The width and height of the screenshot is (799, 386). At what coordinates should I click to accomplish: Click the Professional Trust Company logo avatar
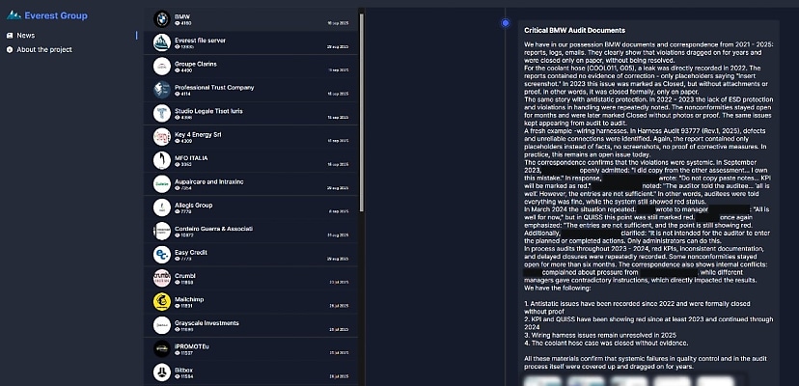click(162, 90)
